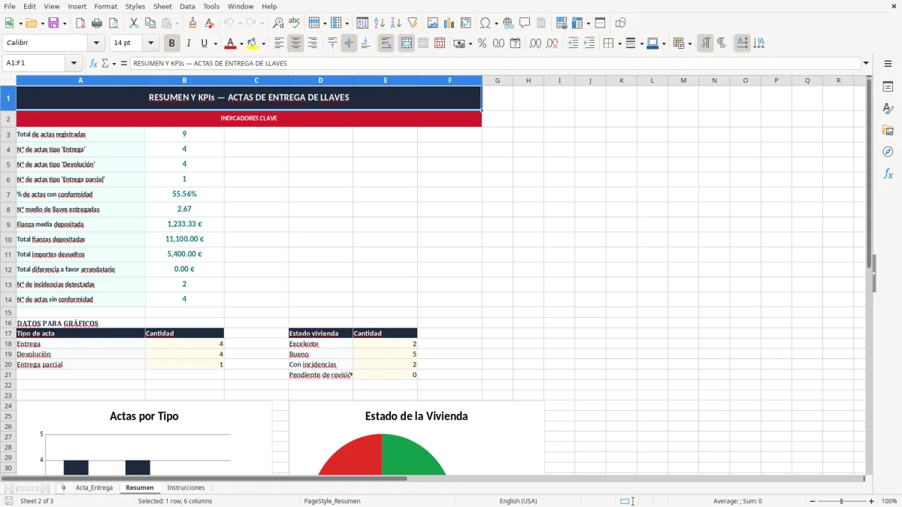
Task: Open the Sheet menu
Action: point(162,6)
